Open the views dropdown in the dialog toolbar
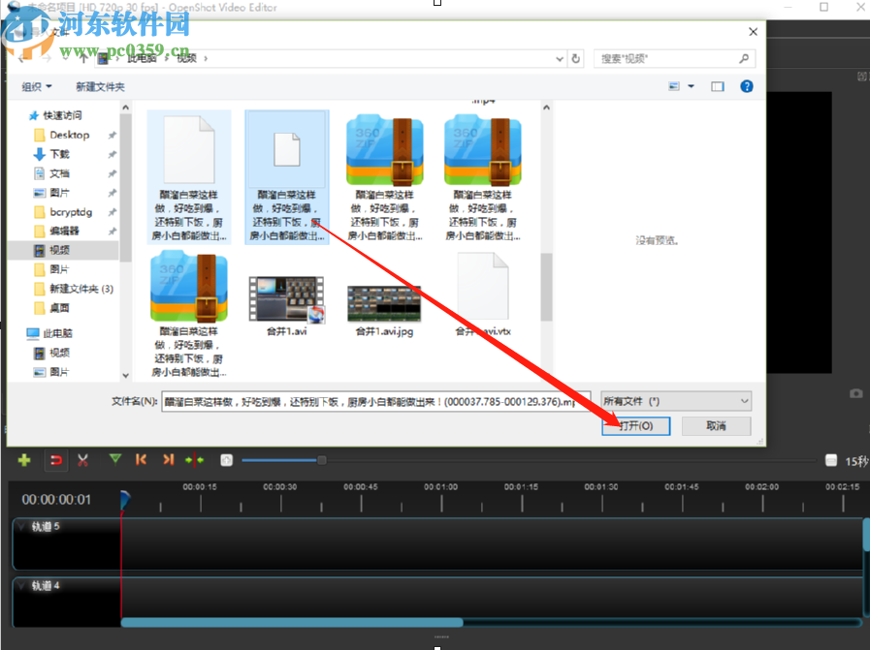 (x=691, y=86)
